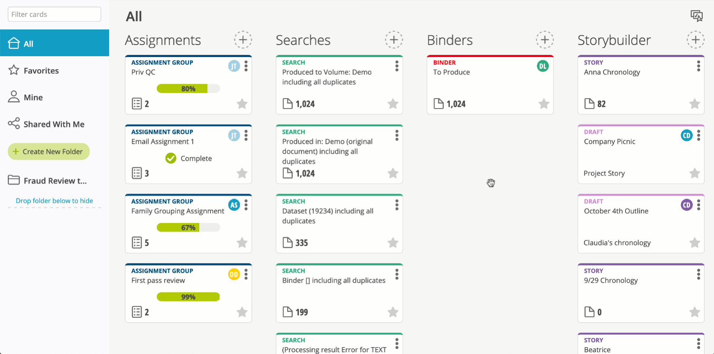Favorite the Email Assignment 1 star
The width and height of the screenshot is (714, 354).
[x=242, y=173]
